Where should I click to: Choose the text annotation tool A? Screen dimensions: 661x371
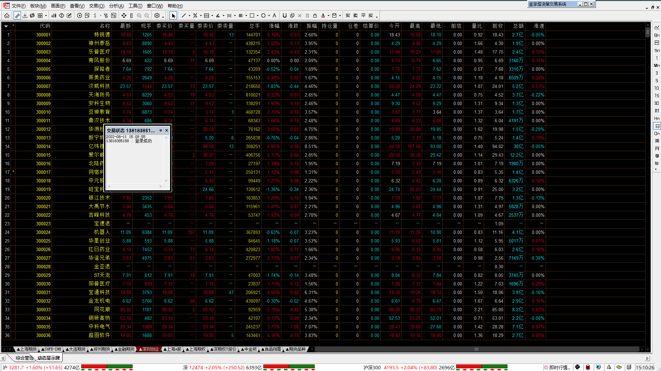point(274,15)
